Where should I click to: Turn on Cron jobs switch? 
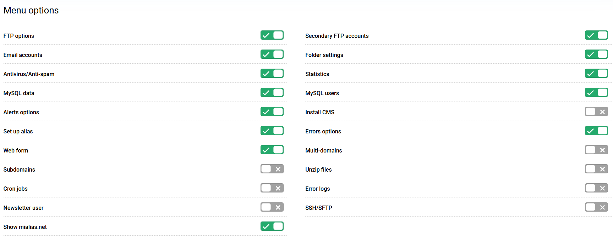[272, 188]
